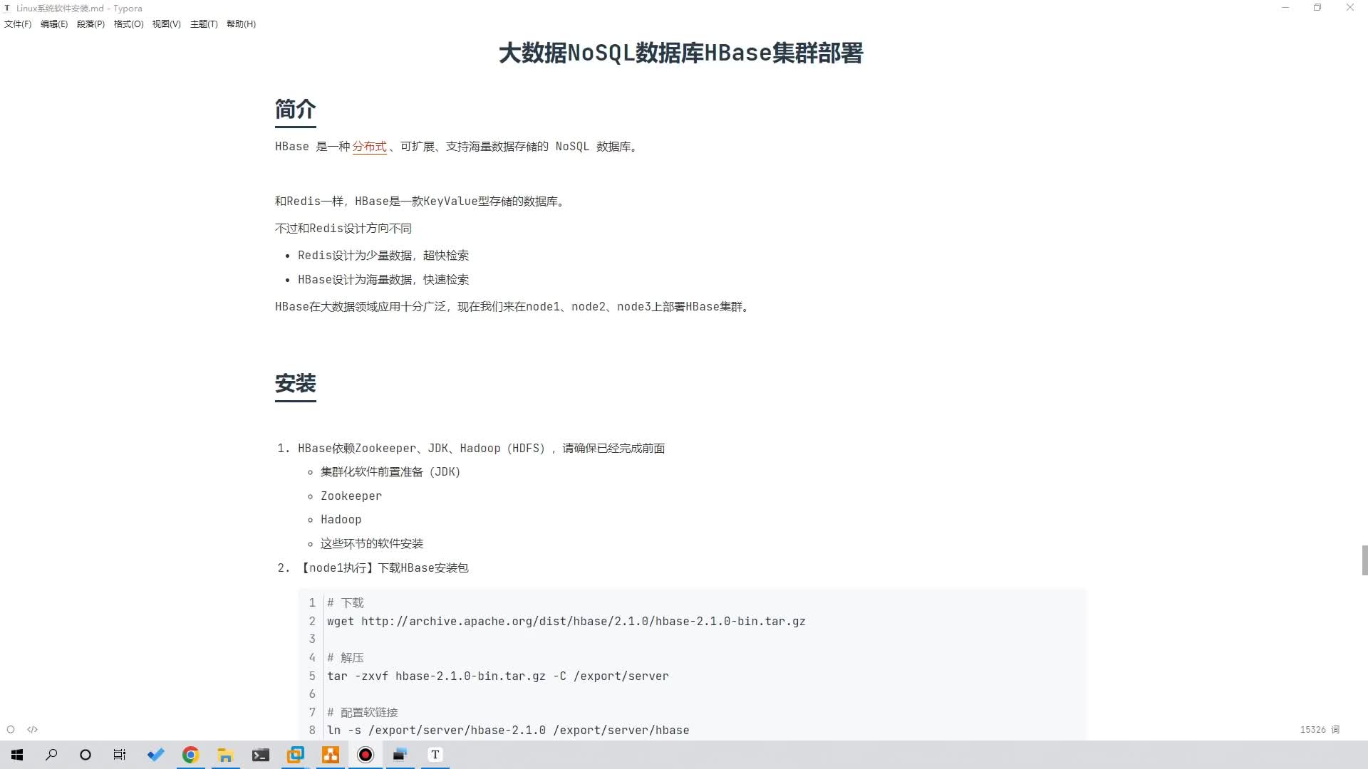Click the outline panel icon in status bar
Screen dimensions: 1368x769
[x=11, y=730]
